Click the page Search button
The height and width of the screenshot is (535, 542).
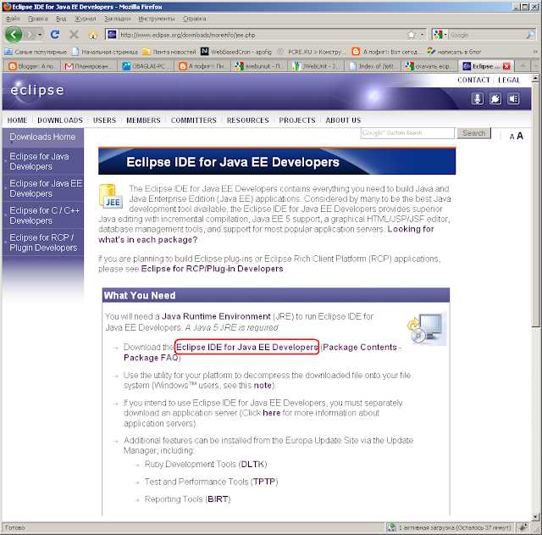474,133
